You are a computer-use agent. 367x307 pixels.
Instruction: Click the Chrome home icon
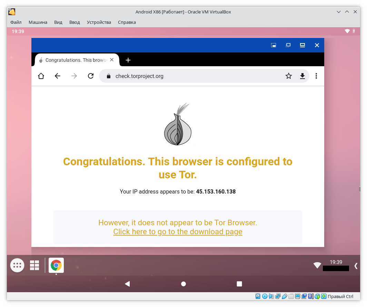click(41, 76)
